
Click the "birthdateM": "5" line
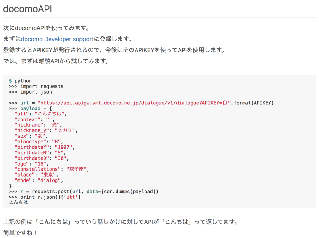(40, 153)
